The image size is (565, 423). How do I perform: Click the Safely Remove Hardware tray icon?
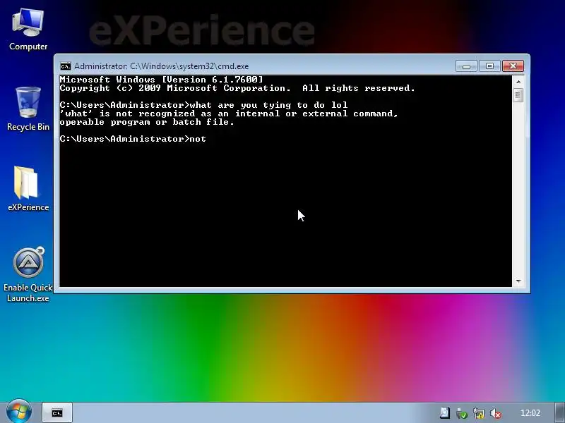coord(462,413)
